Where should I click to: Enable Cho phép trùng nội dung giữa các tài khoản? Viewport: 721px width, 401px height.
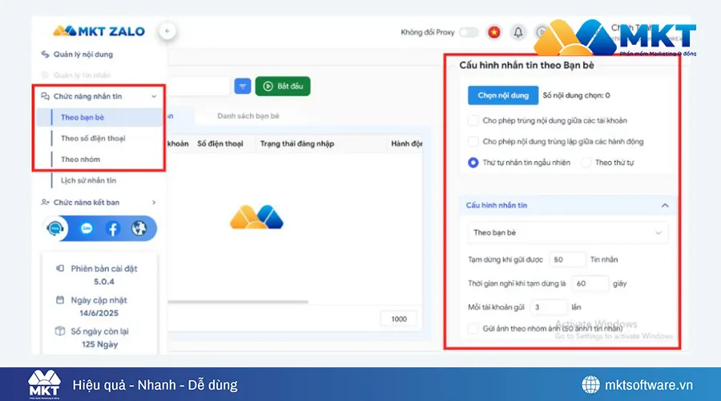473,120
